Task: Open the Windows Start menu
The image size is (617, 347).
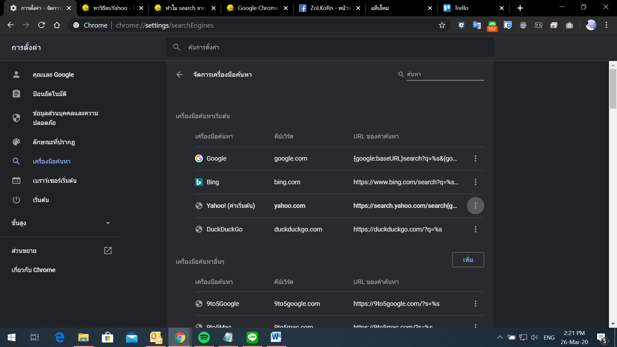Action: click(12, 337)
